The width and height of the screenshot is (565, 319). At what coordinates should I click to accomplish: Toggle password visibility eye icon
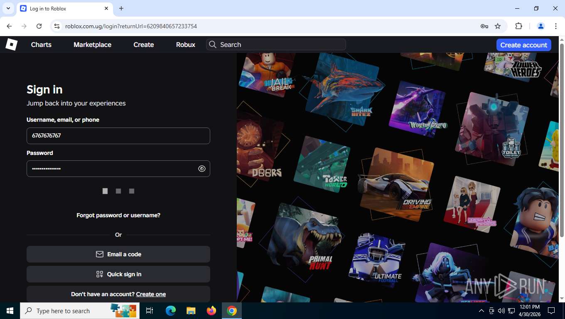(x=202, y=169)
